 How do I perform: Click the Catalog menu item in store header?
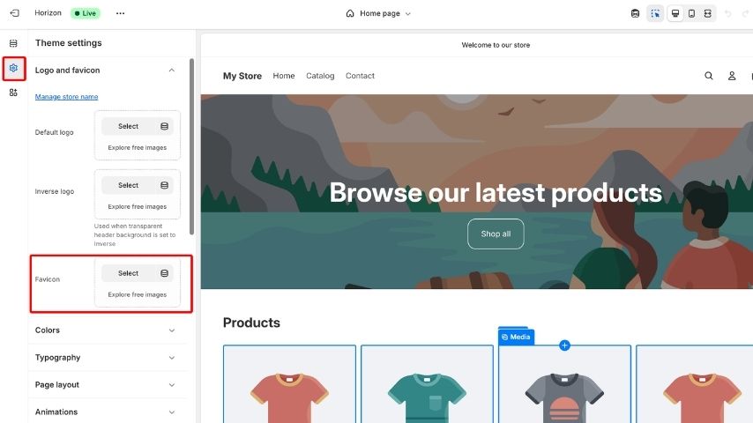(x=320, y=76)
